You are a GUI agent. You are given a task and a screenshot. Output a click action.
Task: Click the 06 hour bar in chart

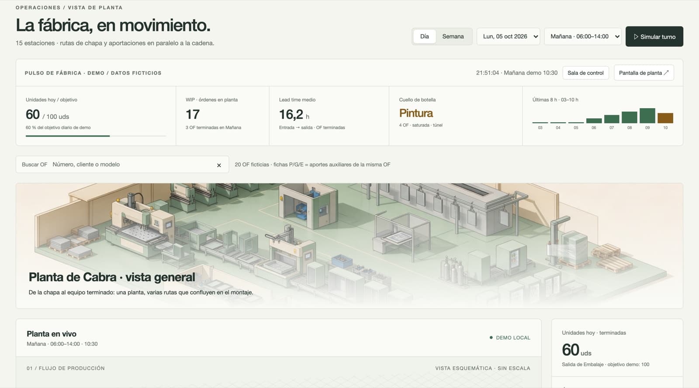pos(593,121)
